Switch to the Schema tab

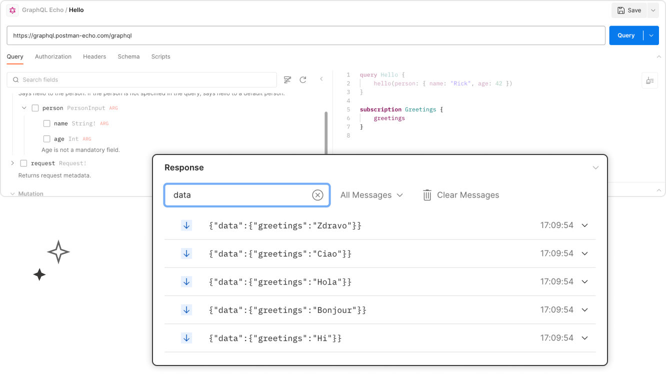point(128,56)
